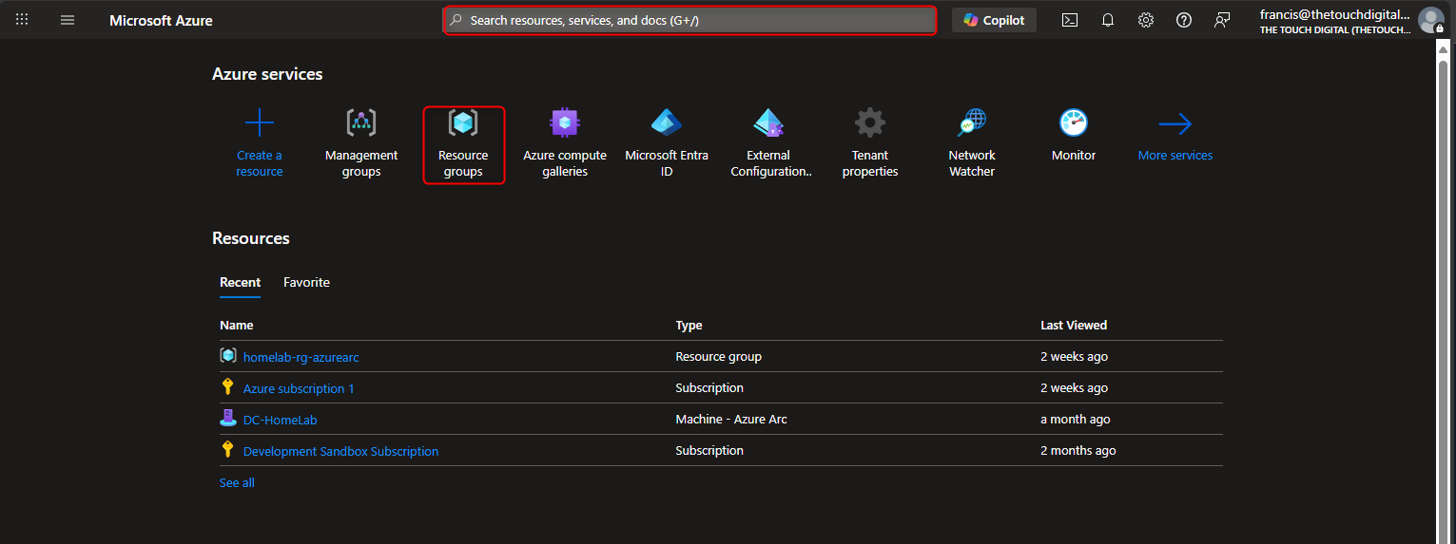
Task: Click the Type column header
Action: (x=689, y=325)
